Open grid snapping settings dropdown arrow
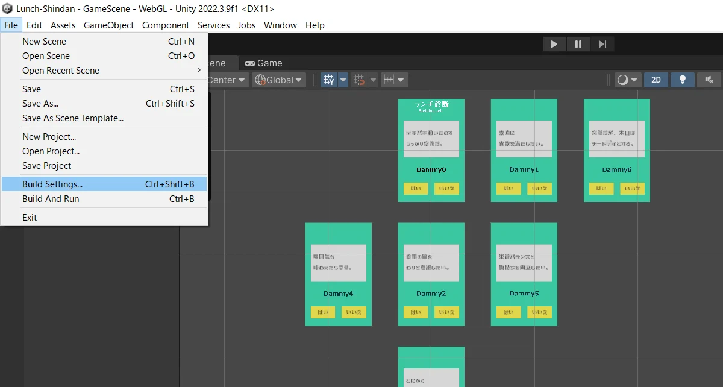723x387 pixels. click(373, 80)
